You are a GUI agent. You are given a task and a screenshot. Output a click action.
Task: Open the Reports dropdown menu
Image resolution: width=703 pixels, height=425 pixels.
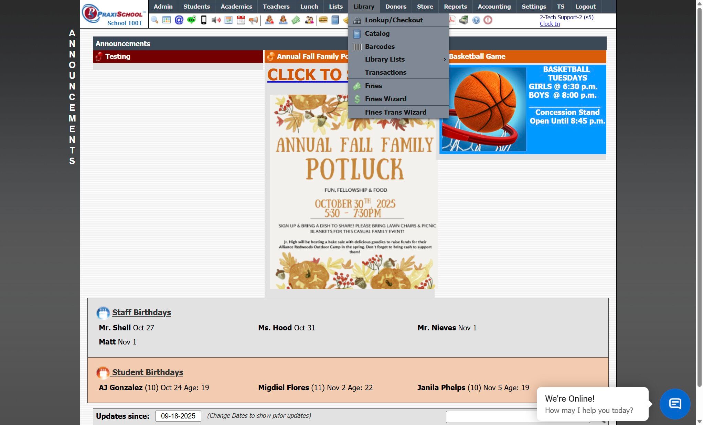[455, 7]
